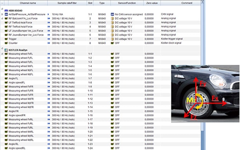Click CAN signal comment cell

(x=167, y=14)
